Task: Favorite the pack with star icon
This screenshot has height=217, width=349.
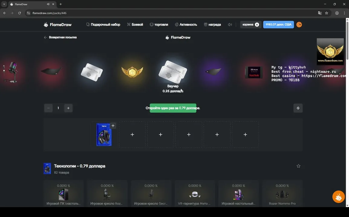Action: click(x=298, y=166)
